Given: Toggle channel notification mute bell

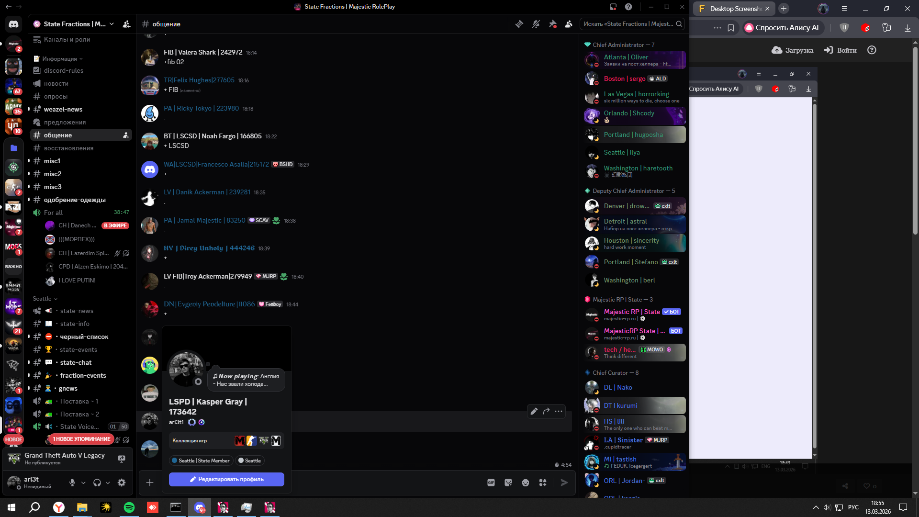Looking at the screenshot, I should [x=536, y=24].
